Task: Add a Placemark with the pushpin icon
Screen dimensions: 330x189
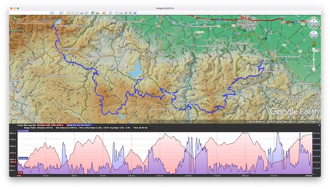Action: (68, 13)
